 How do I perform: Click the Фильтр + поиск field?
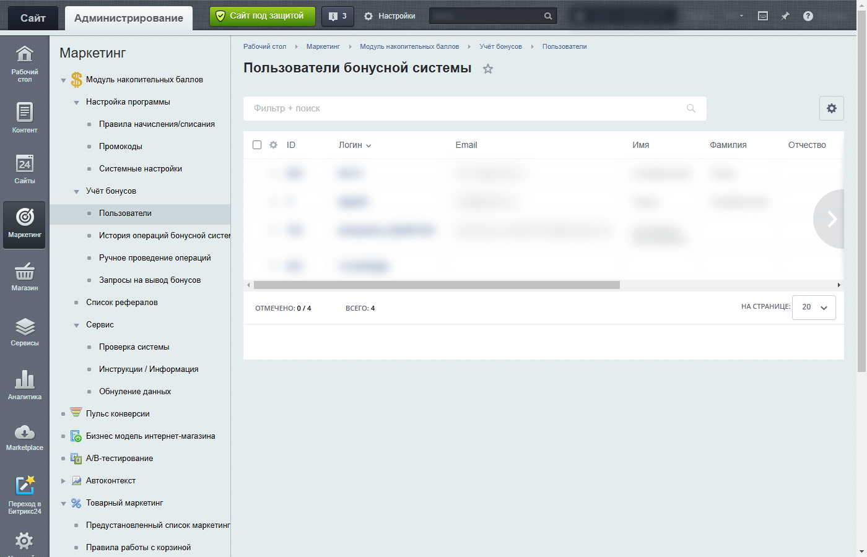pos(475,108)
